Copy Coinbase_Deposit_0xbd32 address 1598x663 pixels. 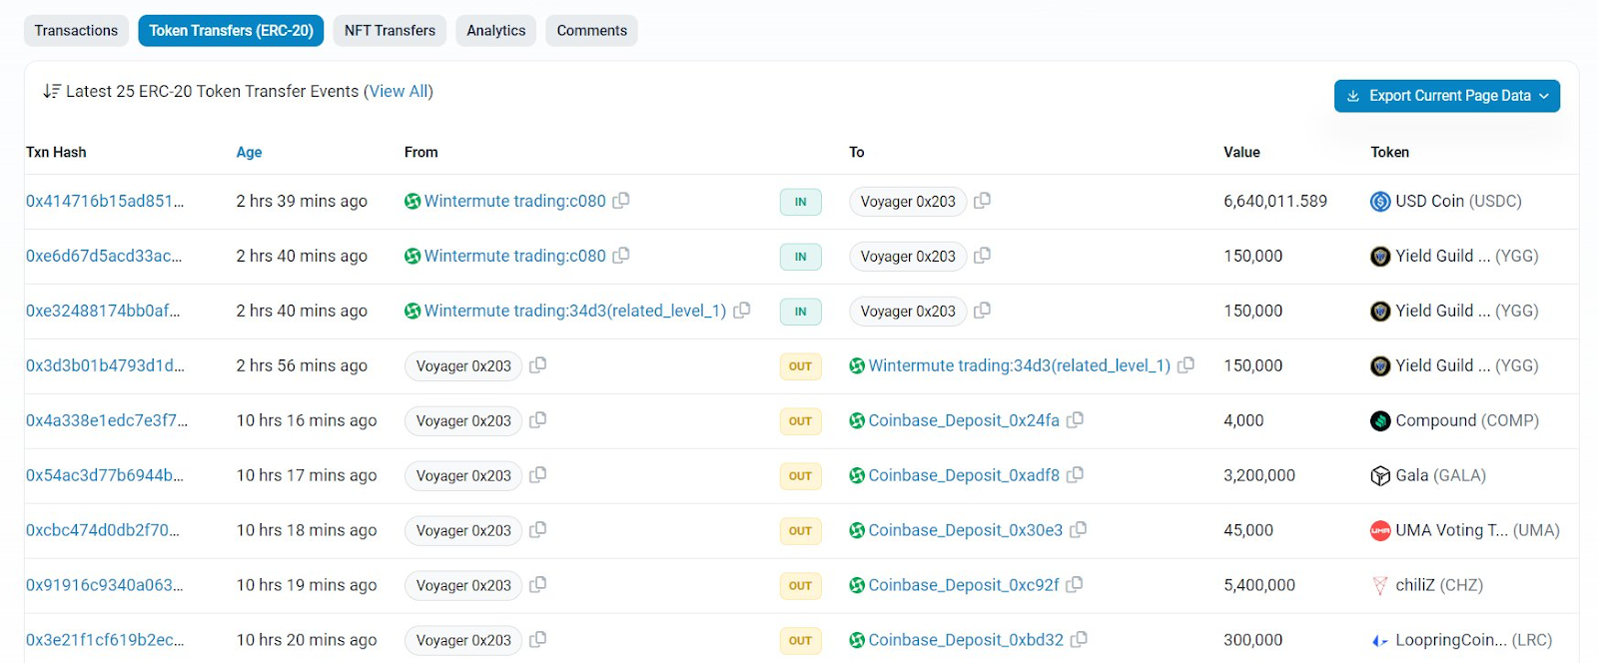pos(1080,640)
